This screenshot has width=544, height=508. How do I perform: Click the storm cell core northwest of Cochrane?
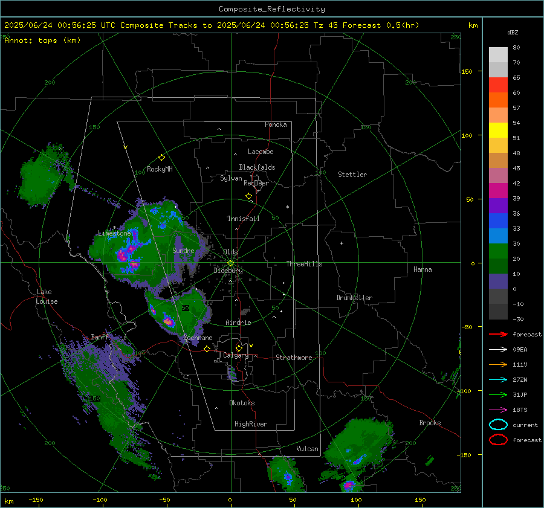(x=168, y=321)
